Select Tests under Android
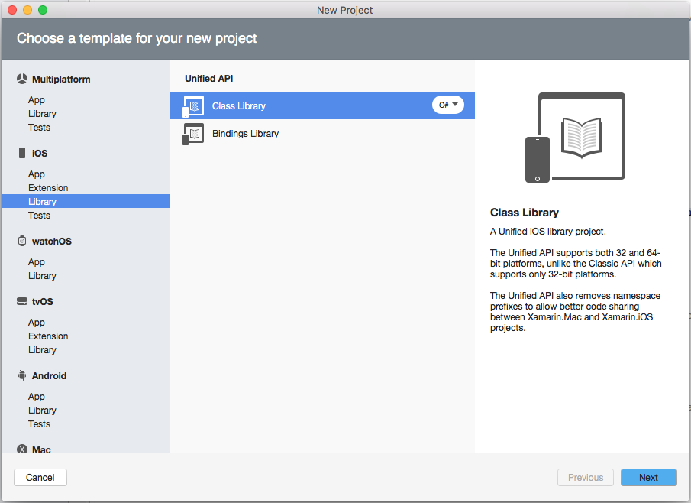 tap(39, 423)
